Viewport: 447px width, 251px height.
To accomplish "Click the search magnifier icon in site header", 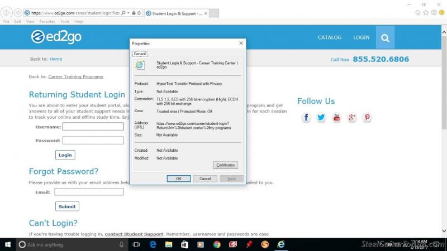I will click(x=385, y=38).
